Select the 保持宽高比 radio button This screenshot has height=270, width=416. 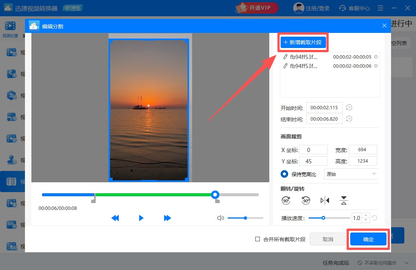(x=284, y=174)
